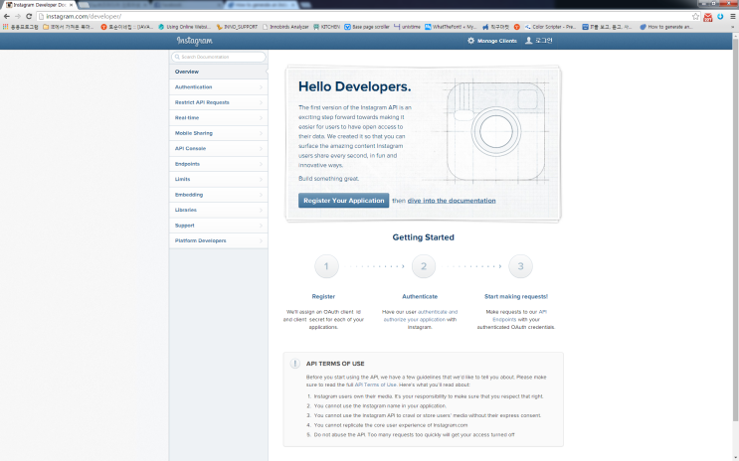Bookmark this page with the star icon
739x461 pixels.
tap(695, 17)
